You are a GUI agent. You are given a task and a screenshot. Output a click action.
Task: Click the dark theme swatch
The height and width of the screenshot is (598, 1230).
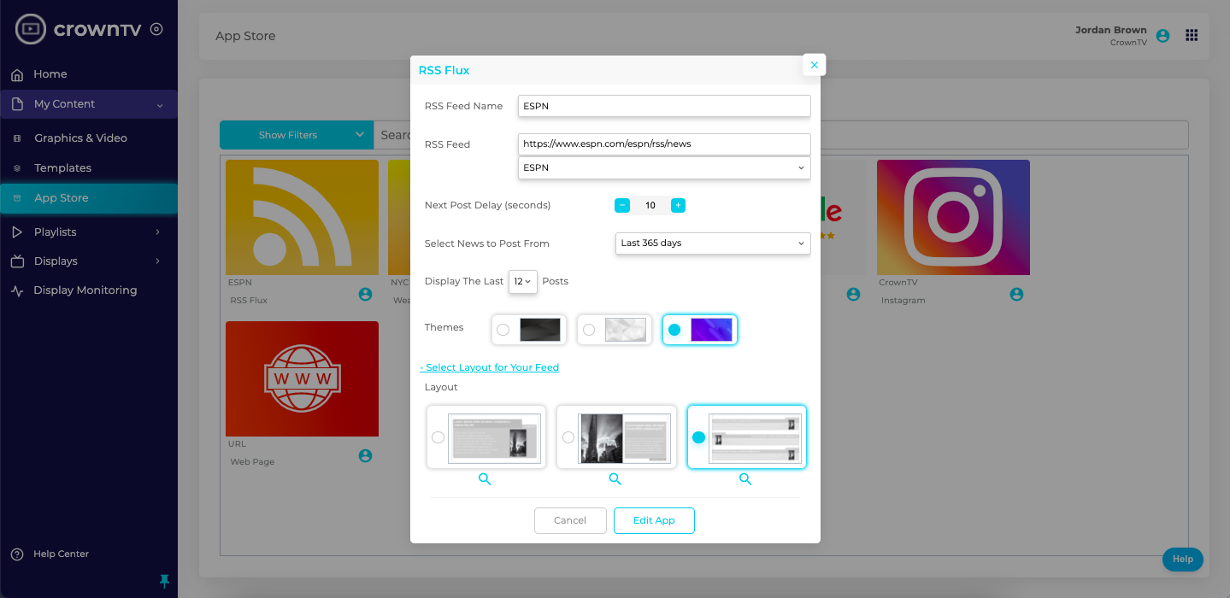(540, 330)
